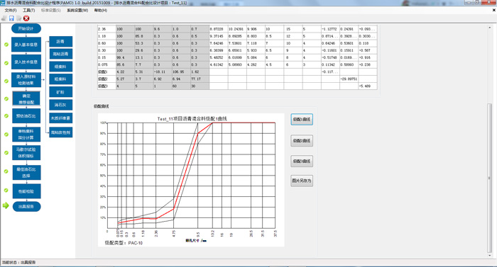This screenshot has width=497, height=267.
Task: Click green checkmark next to 预估油石比
Action: (x=6, y=115)
